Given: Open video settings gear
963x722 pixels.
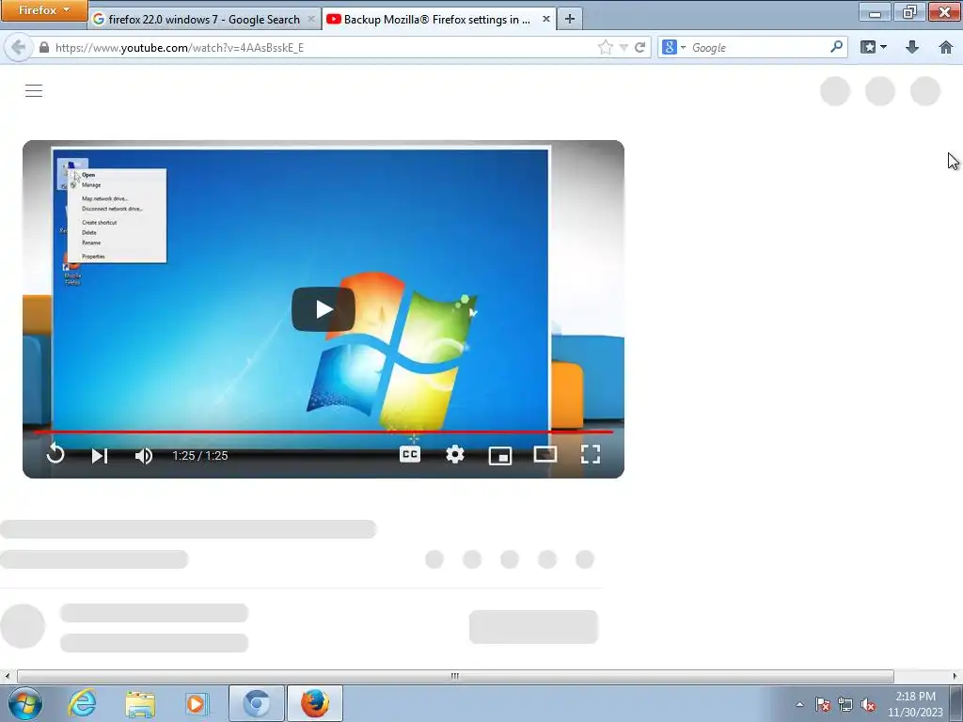Looking at the screenshot, I should point(455,454).
